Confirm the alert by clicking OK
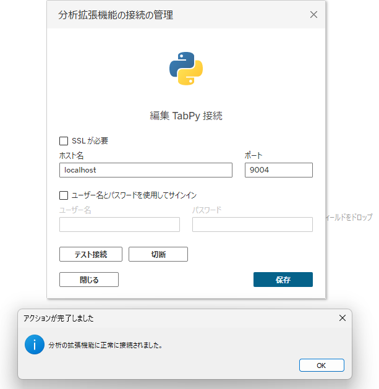Image resolution: width=379 pixels, height=389 pixels. tap(321, 365)
